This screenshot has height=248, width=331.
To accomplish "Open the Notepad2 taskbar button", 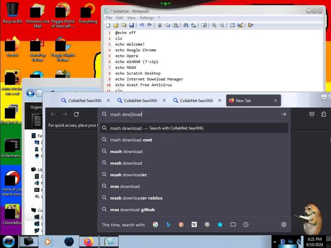I will pyautogui.click(x=109, y=242).
